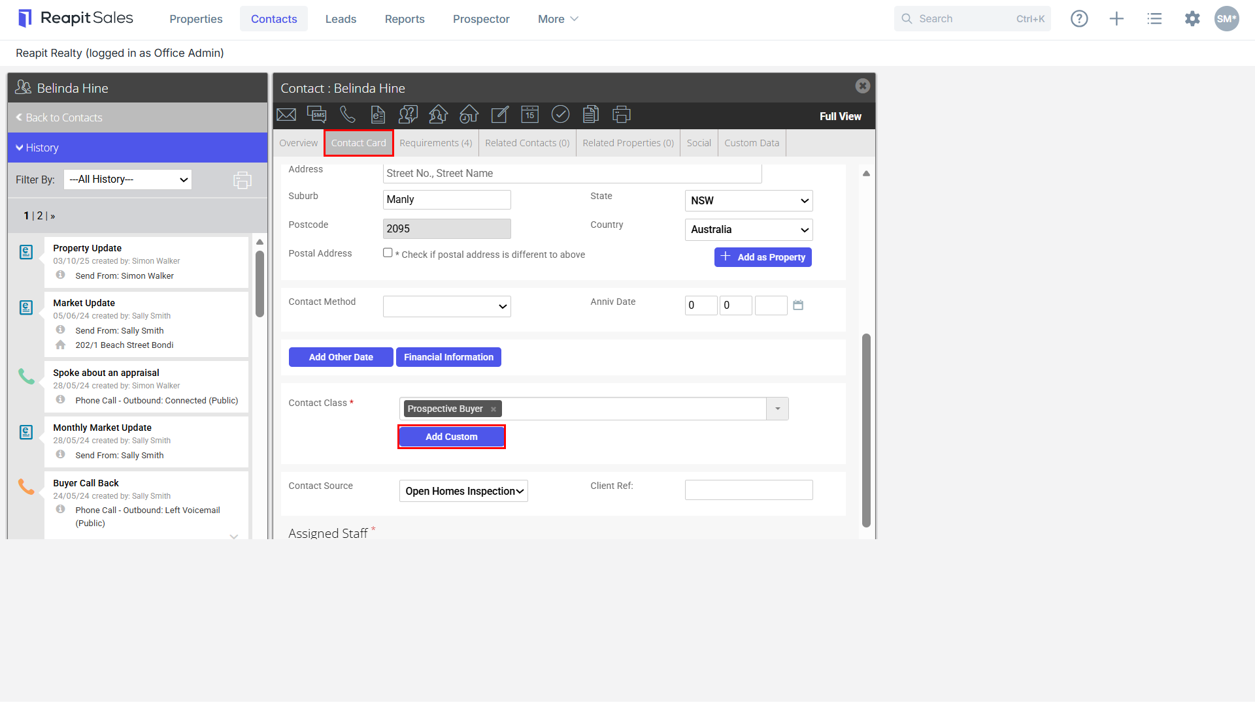
Task: Open the note edit pencil icon
Action: (499, 114)
